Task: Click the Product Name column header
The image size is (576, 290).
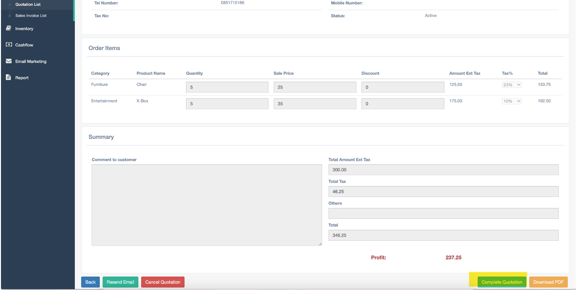Action: click(151, 73)
